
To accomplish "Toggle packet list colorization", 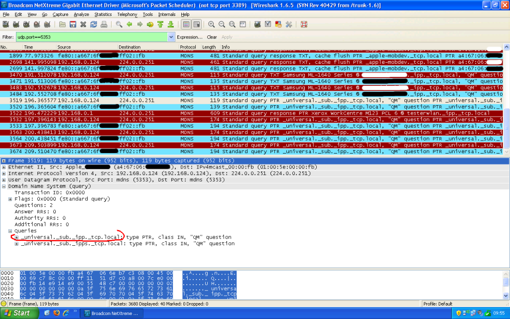I will [186, 24].
